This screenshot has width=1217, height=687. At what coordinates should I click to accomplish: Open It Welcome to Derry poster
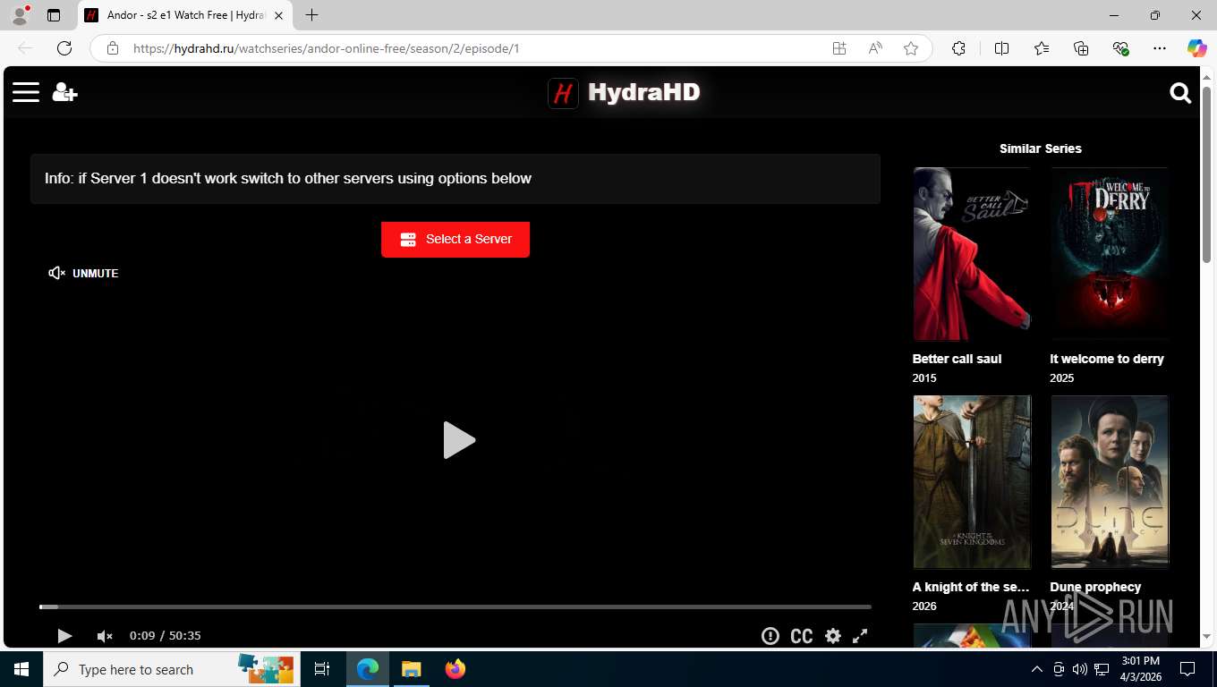[x=1110, y=254]
